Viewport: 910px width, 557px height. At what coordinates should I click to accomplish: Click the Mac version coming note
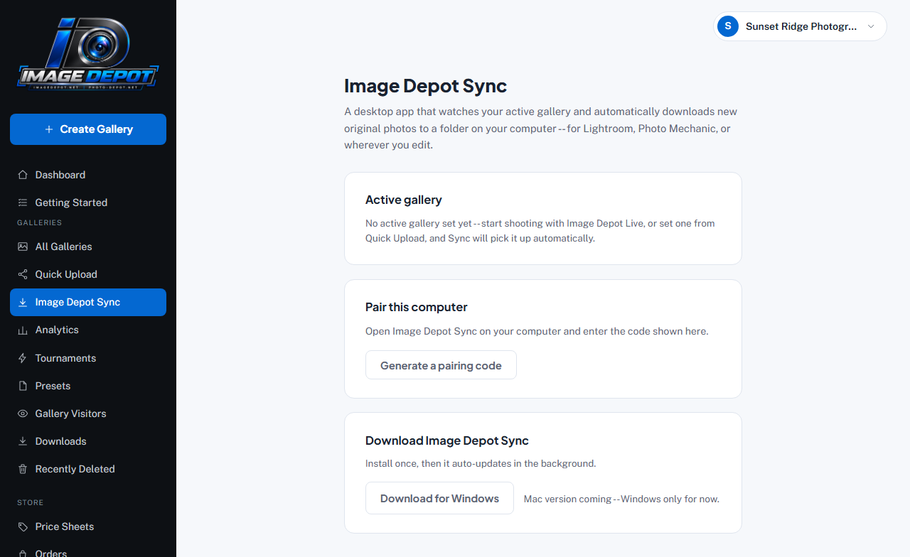(621, 499)
